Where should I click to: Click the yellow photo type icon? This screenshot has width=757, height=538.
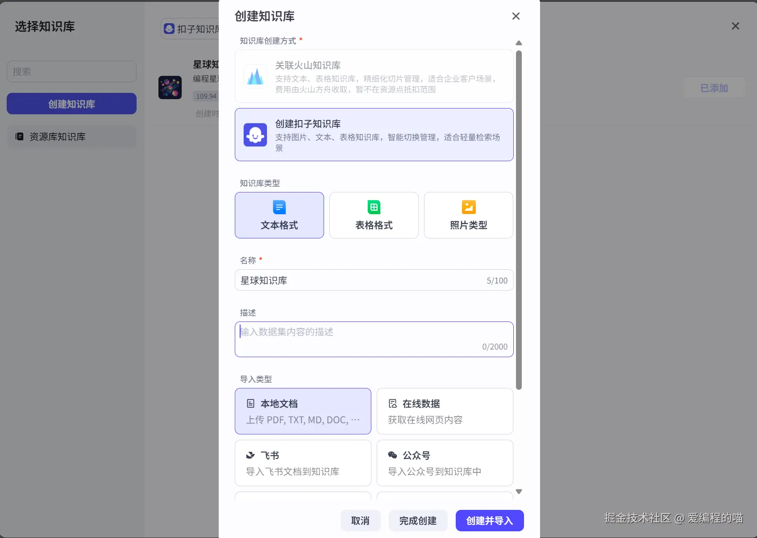(x=469, y=207)
